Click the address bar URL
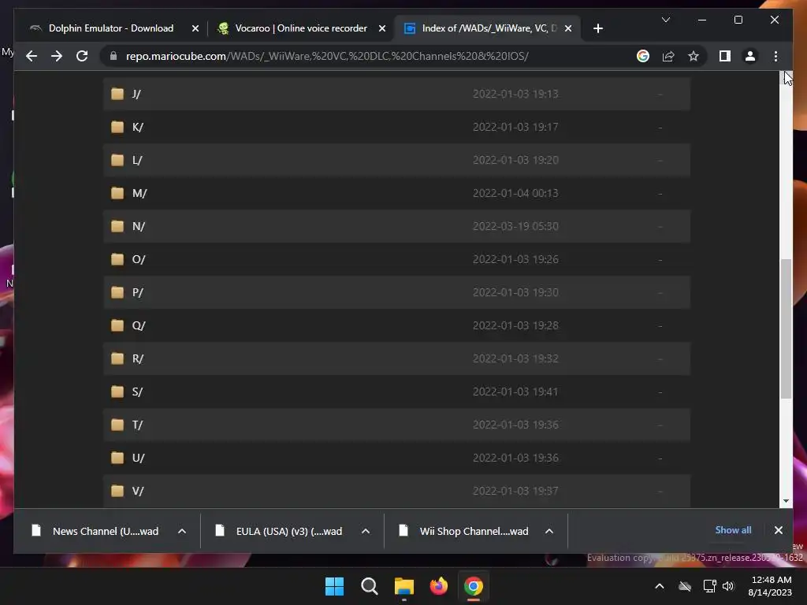 coord(327,56)
